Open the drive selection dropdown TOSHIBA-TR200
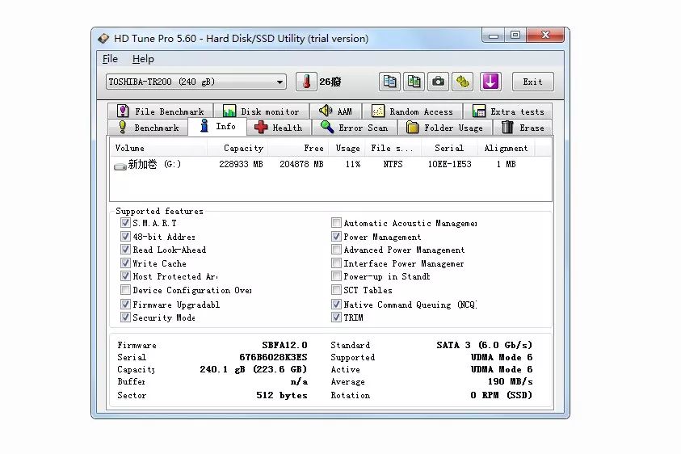The width and height of the screenshot is (681, 454). click(x=195, y=82)
